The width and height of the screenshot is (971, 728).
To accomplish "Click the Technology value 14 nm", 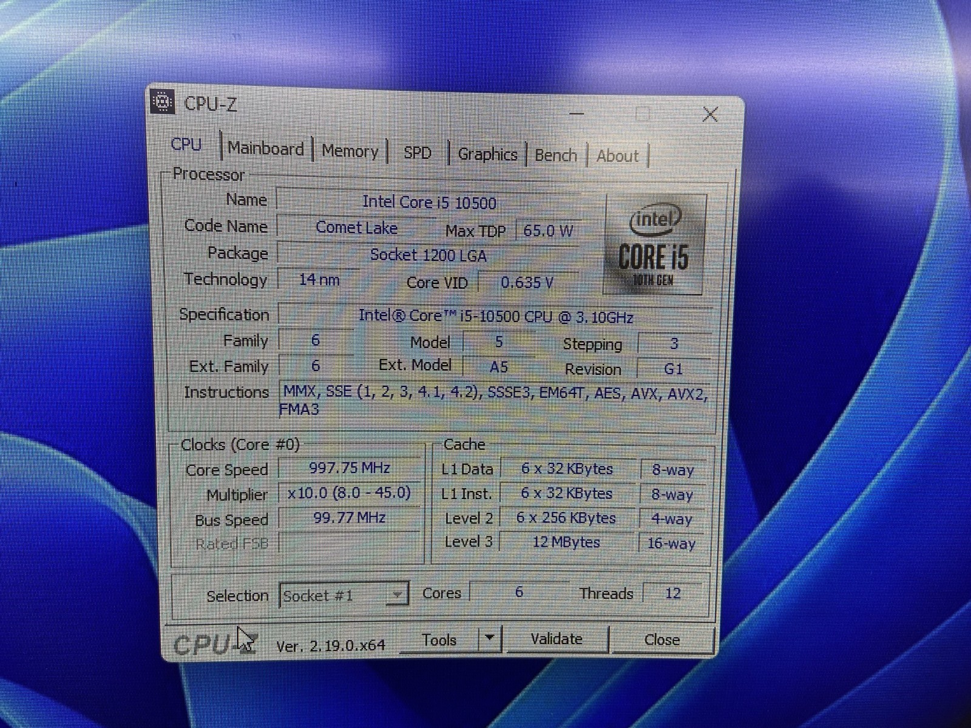I will [x=319, y=280].
